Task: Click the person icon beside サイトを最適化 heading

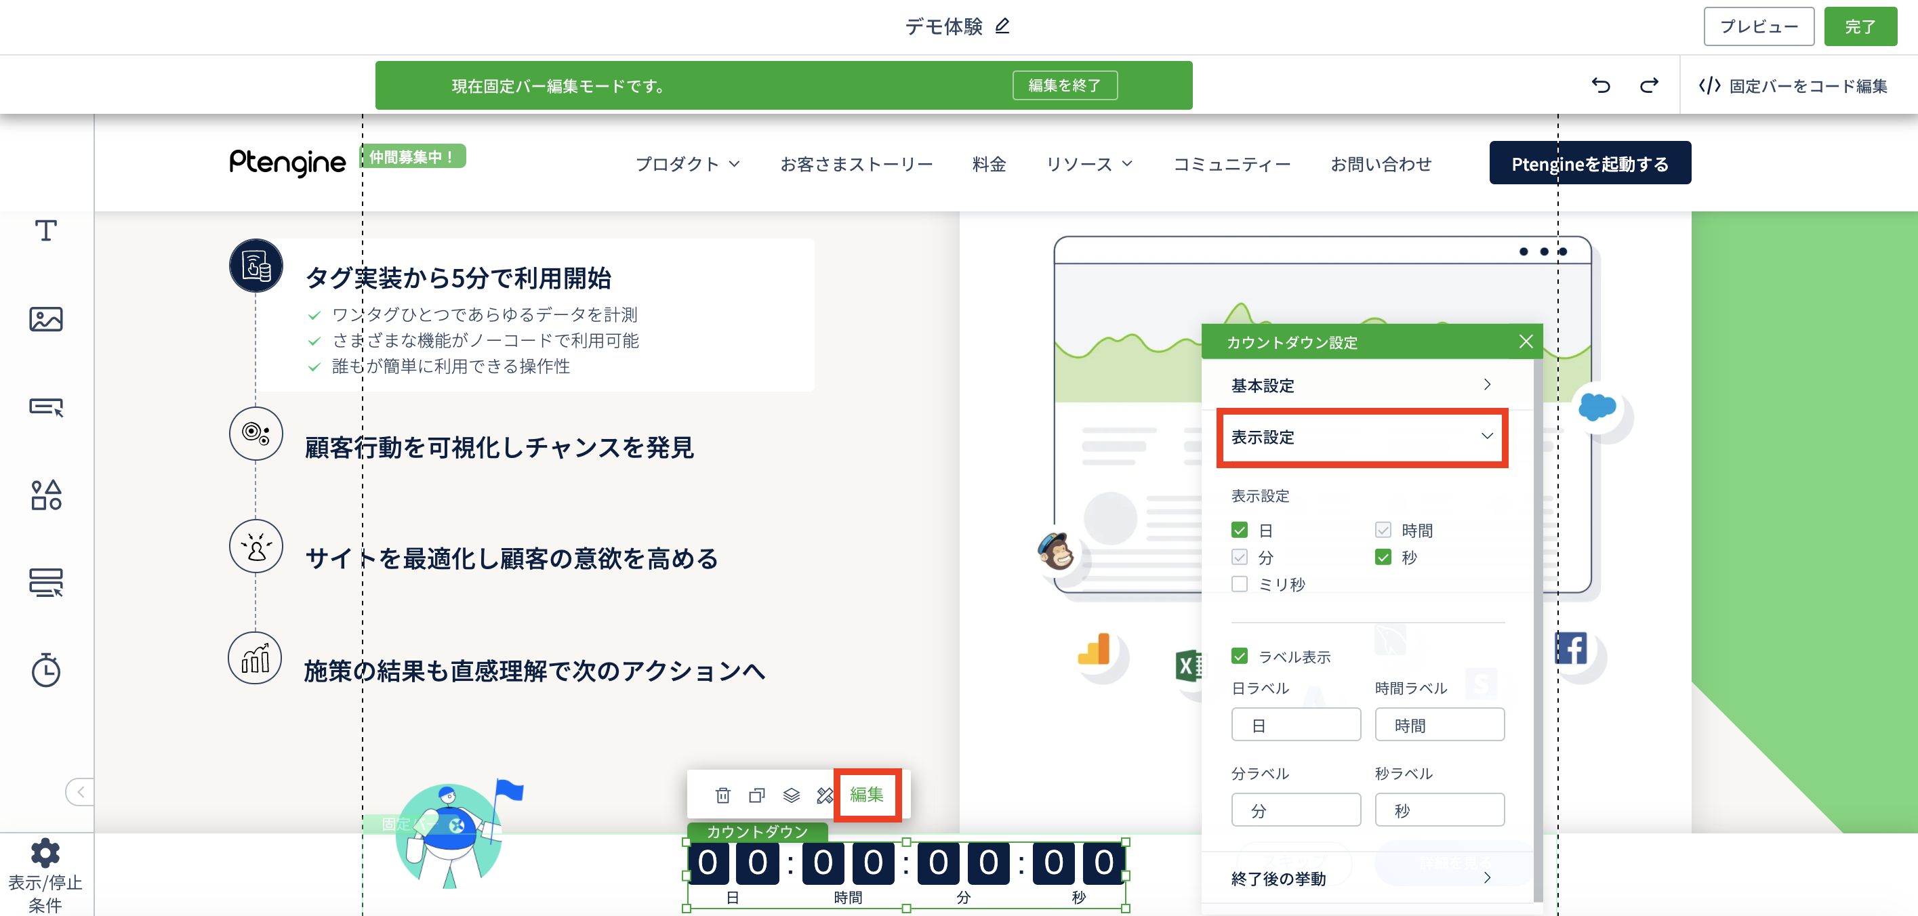Action: 256,546
